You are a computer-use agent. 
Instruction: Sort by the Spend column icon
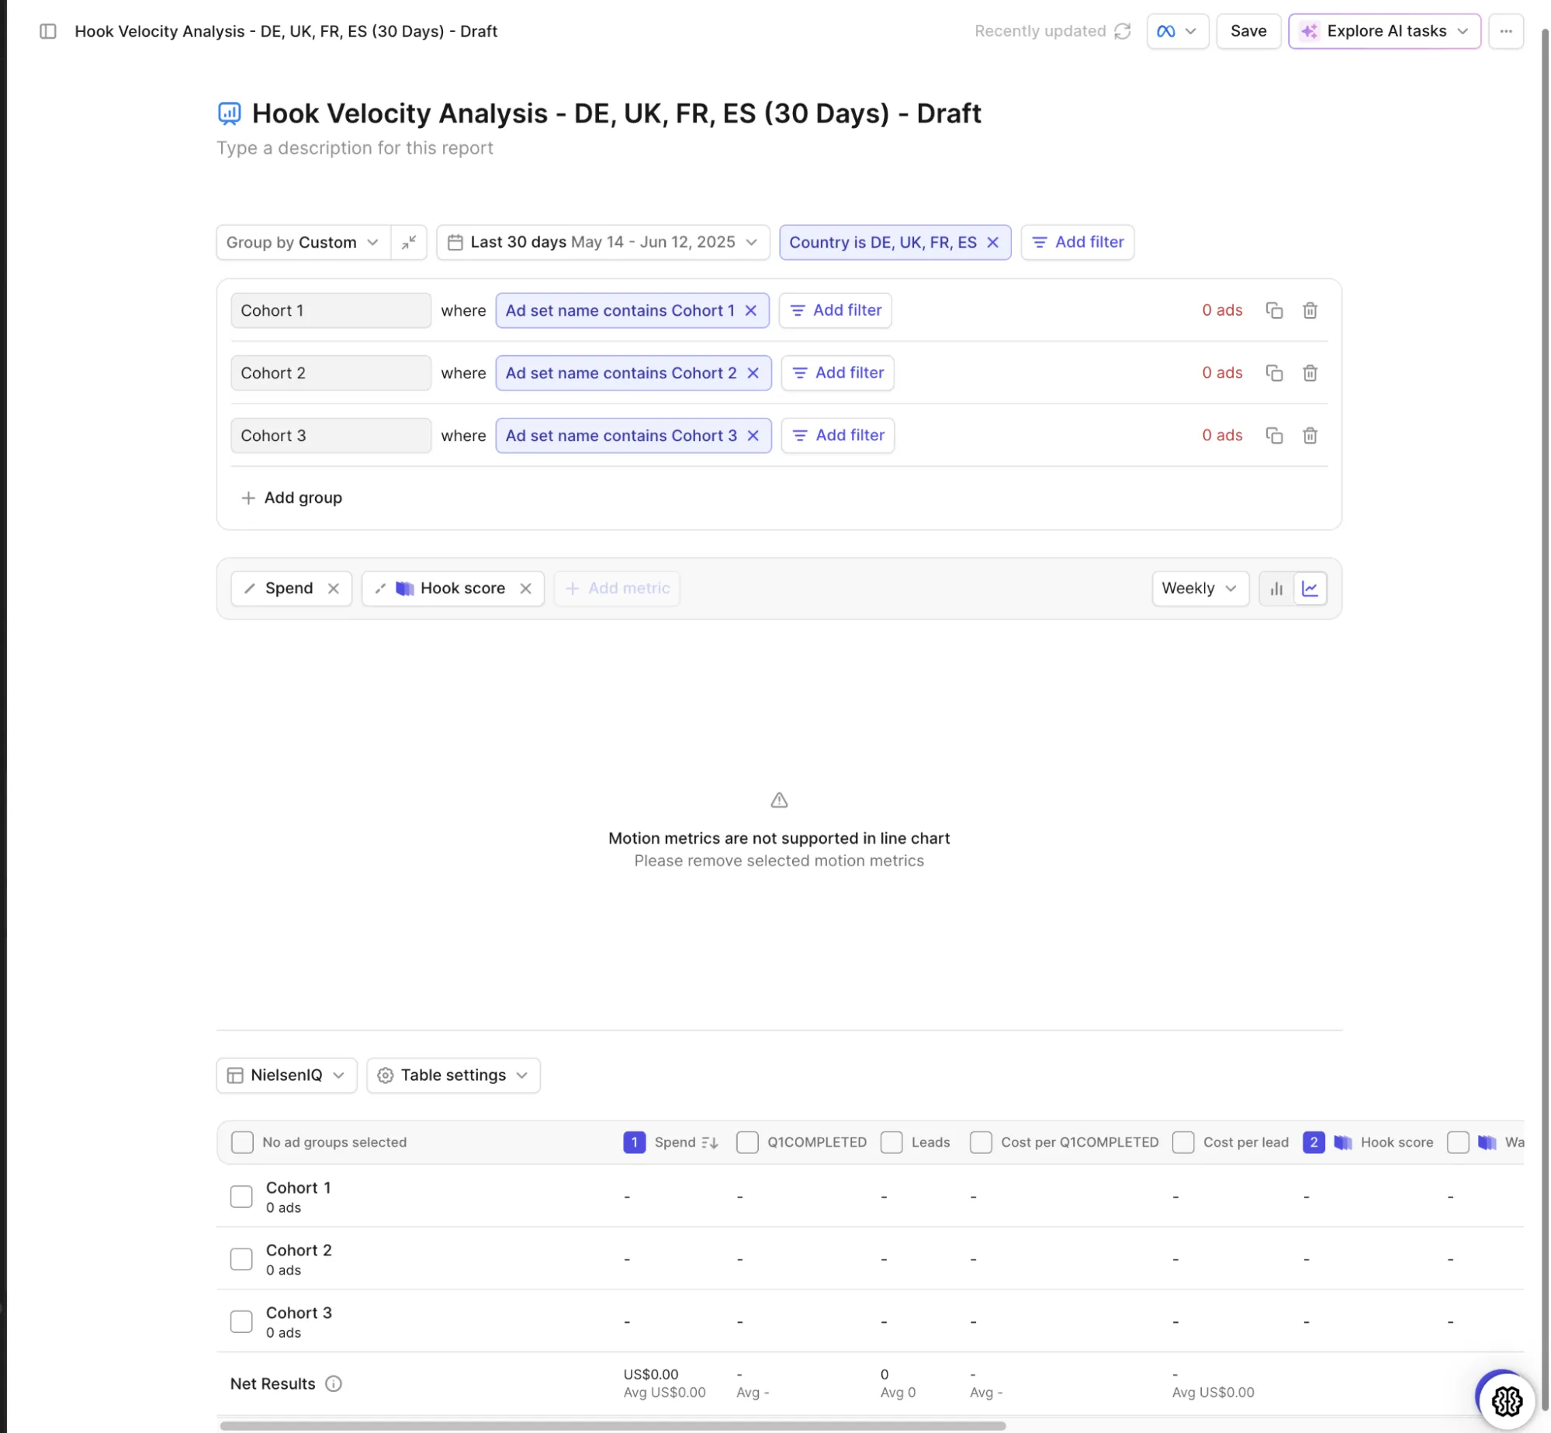[x=709, y=1142]
